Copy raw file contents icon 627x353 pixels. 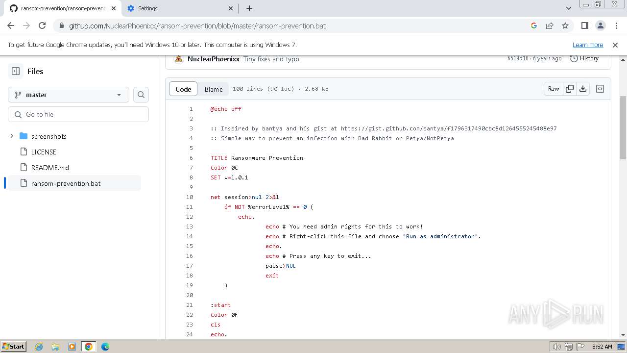[x=569, y=89]
